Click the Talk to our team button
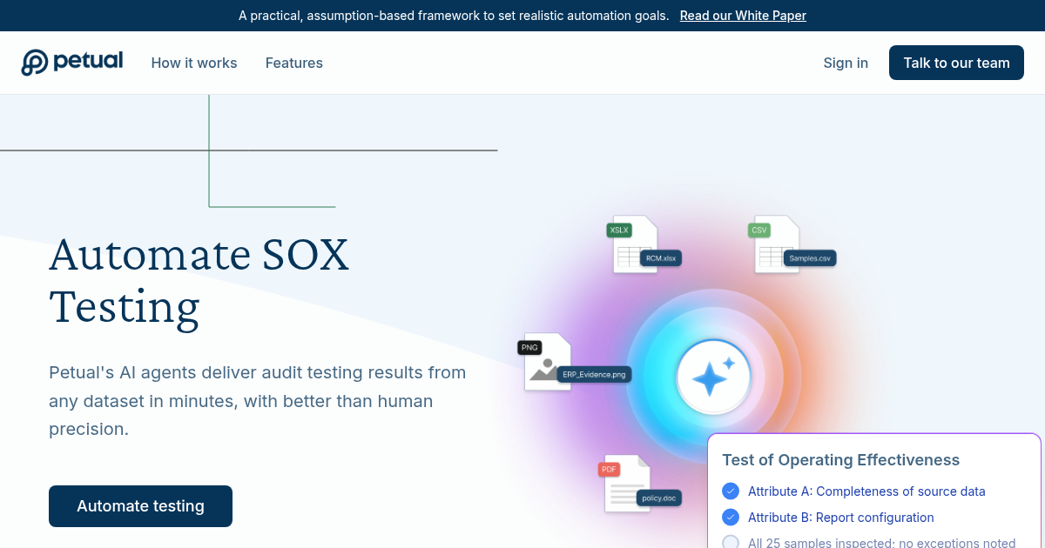 click(x=956, y=63)
